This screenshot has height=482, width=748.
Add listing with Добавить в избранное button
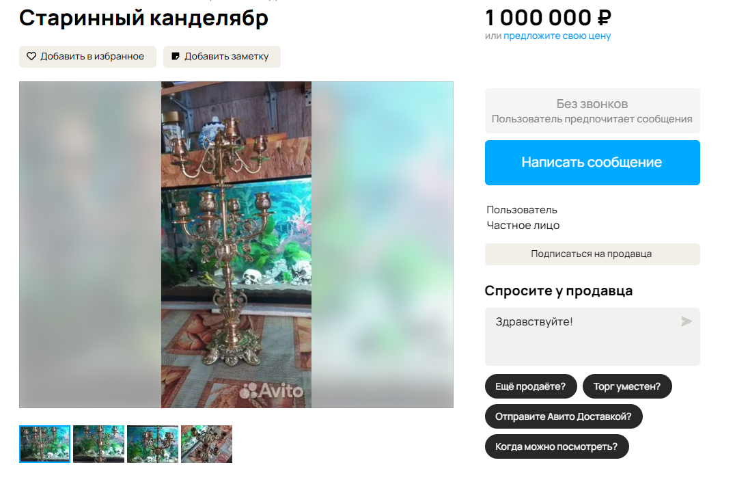(87, 56)
